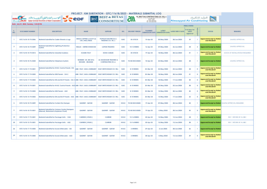Click the Best & Betas Consortium logo
Viewport: 267px width, 189px height.
point(107,19)
